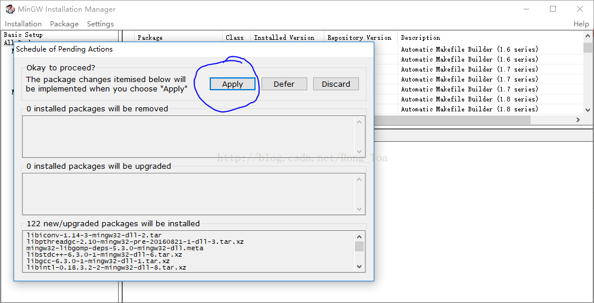Image resolution: width=594 pixels, height=303 pixels.
Task: Click down arrow in new packages list
Action: [360, 267]
